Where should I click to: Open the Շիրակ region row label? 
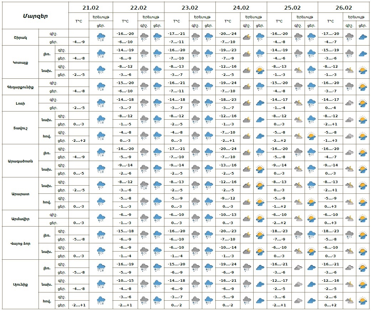point(21,37)
